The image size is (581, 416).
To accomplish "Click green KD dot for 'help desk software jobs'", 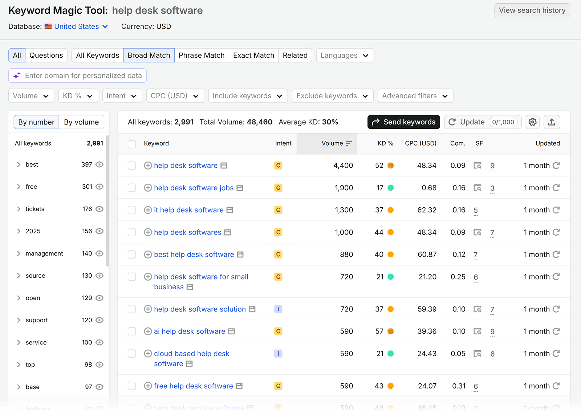I will 391,188.
